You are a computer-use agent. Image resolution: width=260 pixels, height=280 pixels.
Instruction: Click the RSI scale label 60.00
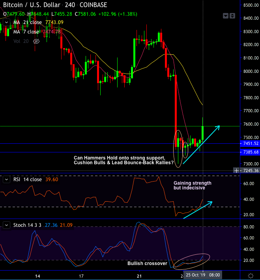tap(249, 184)
